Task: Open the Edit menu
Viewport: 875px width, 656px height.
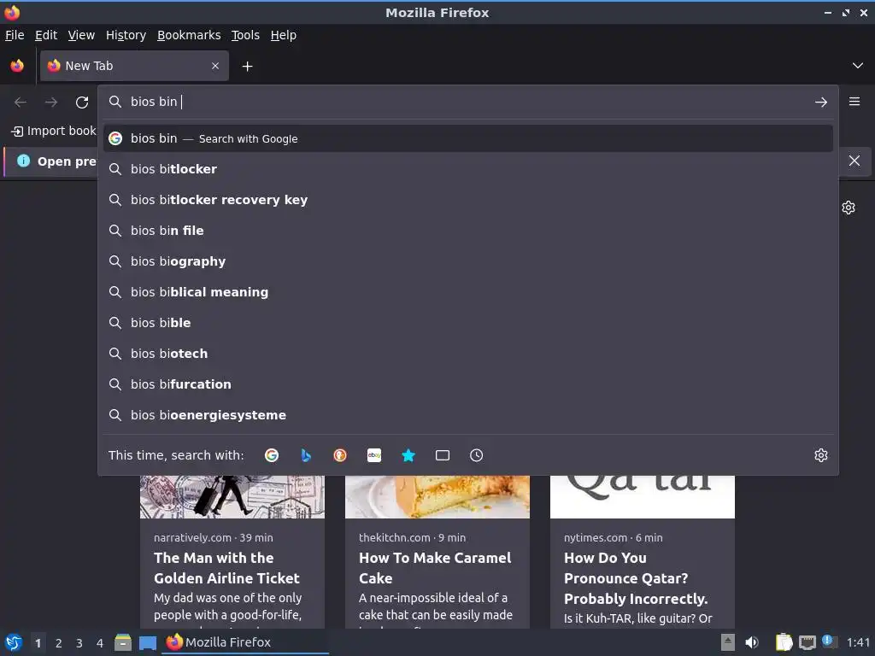Action: tap(46, 35)
